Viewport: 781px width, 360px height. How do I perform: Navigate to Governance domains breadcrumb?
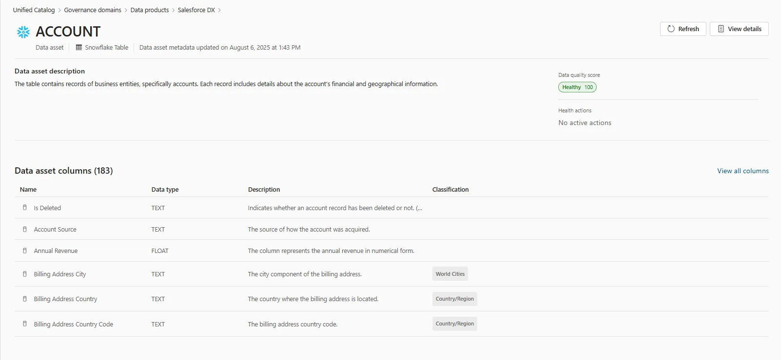coord(93,10)
